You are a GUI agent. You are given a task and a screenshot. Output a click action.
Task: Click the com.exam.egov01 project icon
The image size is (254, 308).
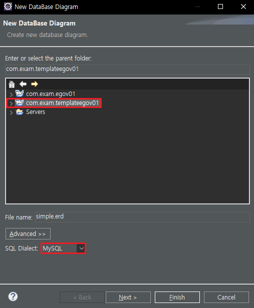pyautogui.click(x=20, y=93)
